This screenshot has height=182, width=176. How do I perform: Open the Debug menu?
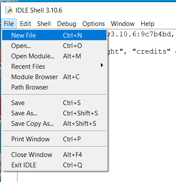[x=66, y=24]
